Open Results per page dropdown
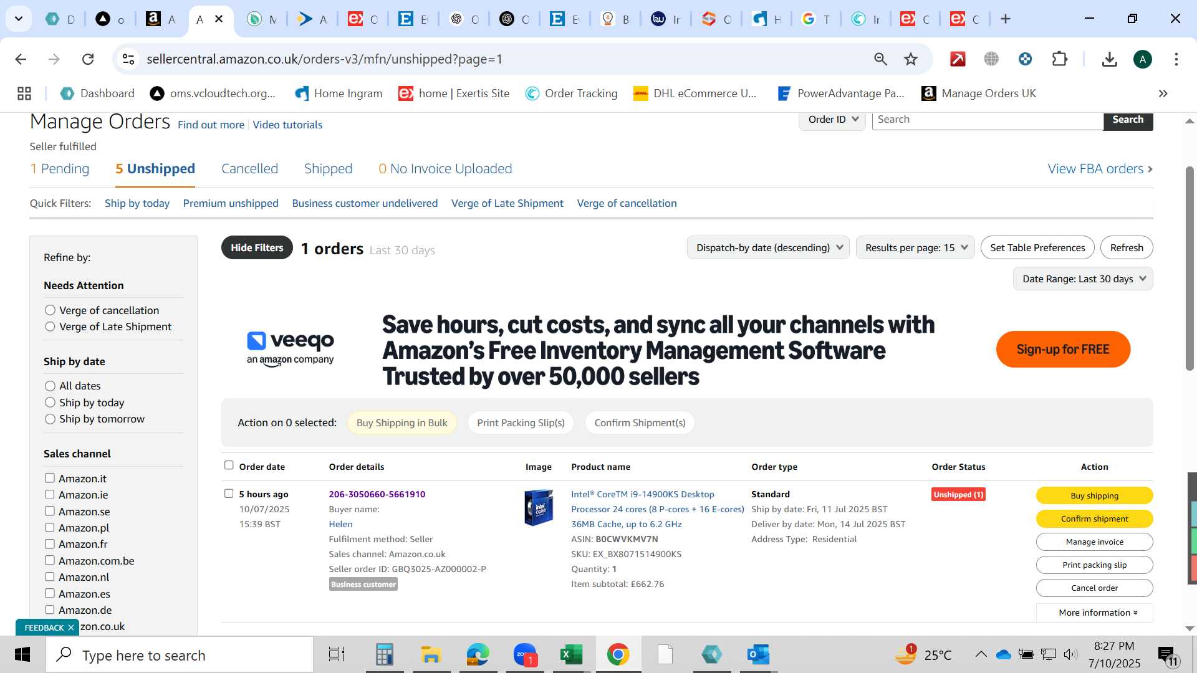Viewport: 1197px width, 673px height. tap(915, 248)
